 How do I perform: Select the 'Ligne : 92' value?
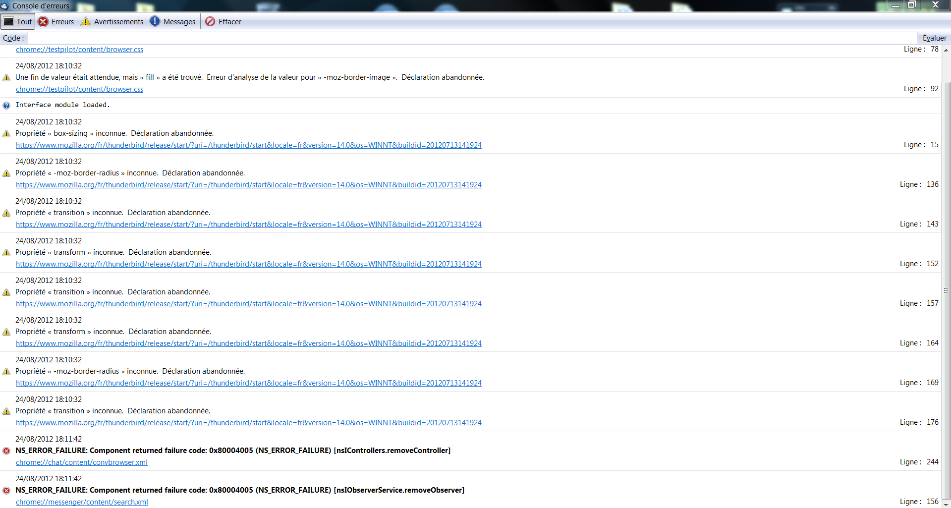coord(921,89)
